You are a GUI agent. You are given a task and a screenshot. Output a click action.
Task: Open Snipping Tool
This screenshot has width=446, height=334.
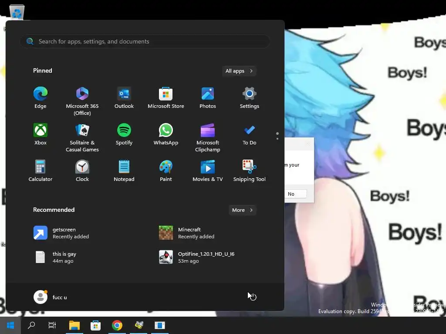point(250,170)
